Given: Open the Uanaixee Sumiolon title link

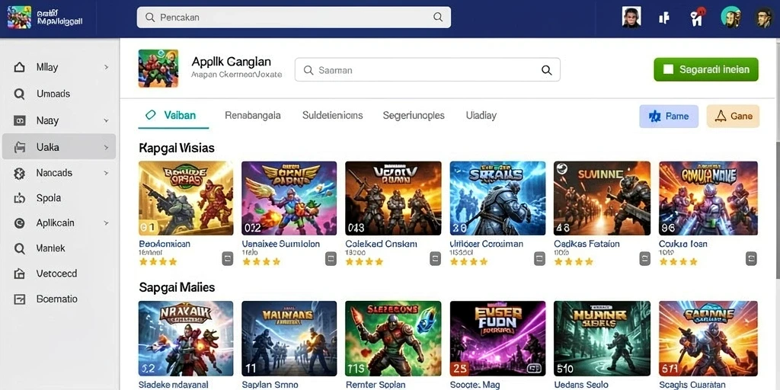Looking at the screenshot, I should coord(280,244).
